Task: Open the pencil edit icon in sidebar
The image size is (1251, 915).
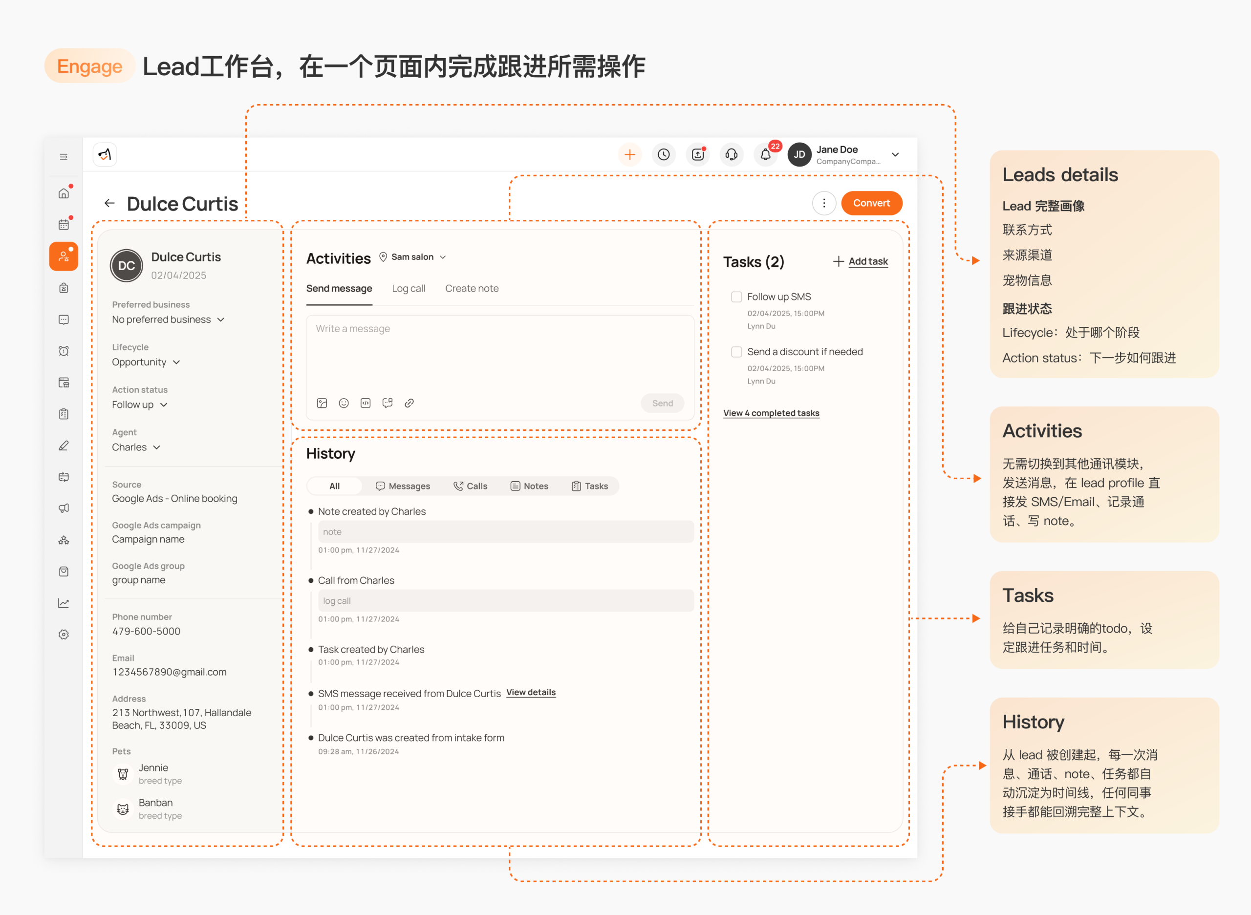Action: point(64,446)
